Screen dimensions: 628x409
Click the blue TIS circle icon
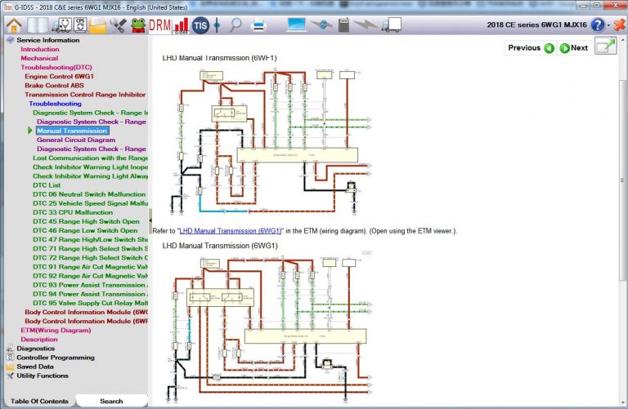pyautogui.click(x=200, y=24)
